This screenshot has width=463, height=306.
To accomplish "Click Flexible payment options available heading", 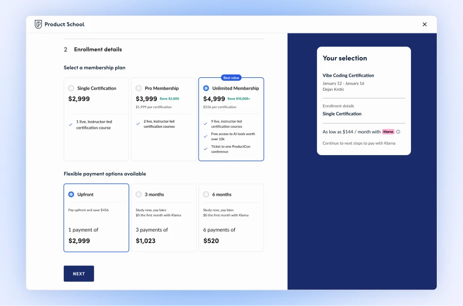I will pyautogui.click(x=105, y=174).
